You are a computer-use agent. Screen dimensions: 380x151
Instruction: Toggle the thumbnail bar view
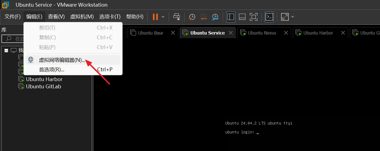coord(242,17)
